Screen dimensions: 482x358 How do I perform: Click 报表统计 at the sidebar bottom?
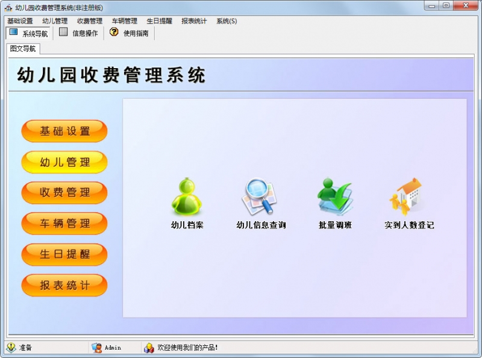64,285
